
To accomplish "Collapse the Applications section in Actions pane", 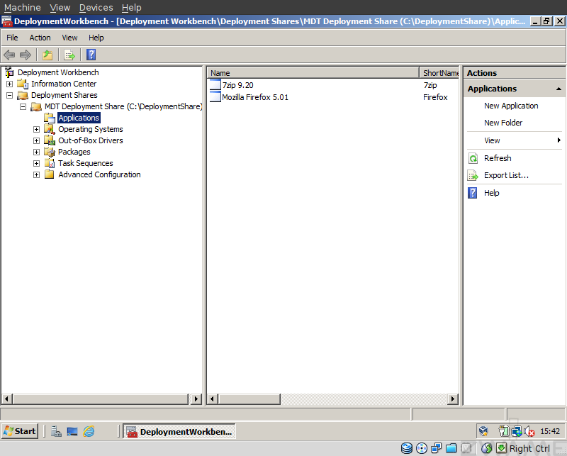I will (558, 89).
